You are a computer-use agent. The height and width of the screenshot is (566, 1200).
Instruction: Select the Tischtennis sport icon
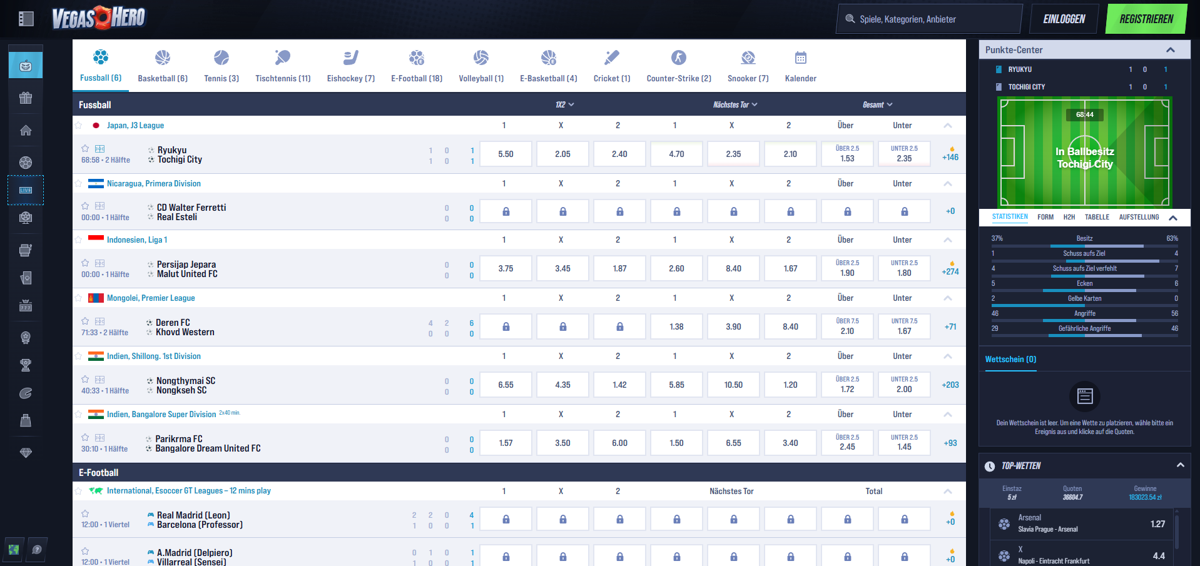[x=283, y=58]
